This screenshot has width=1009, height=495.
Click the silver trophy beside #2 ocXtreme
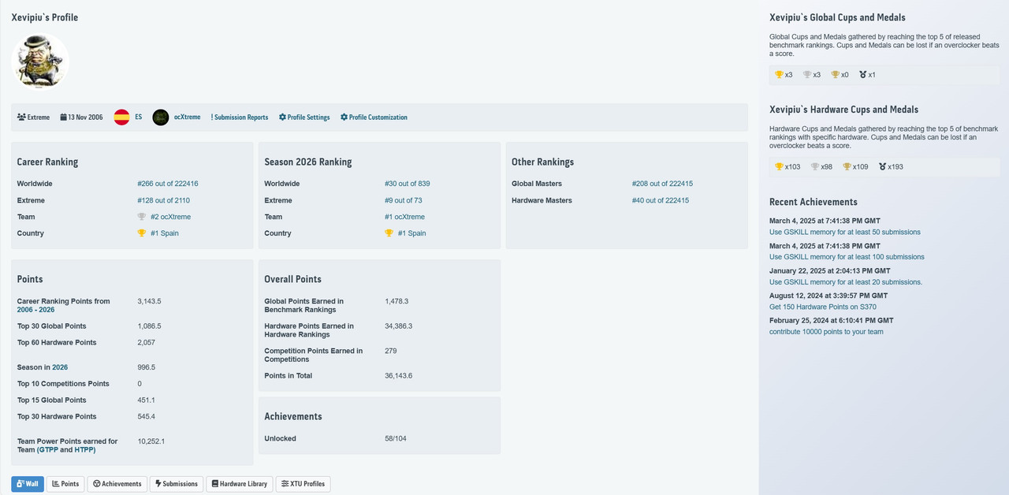tap(142, 217)
